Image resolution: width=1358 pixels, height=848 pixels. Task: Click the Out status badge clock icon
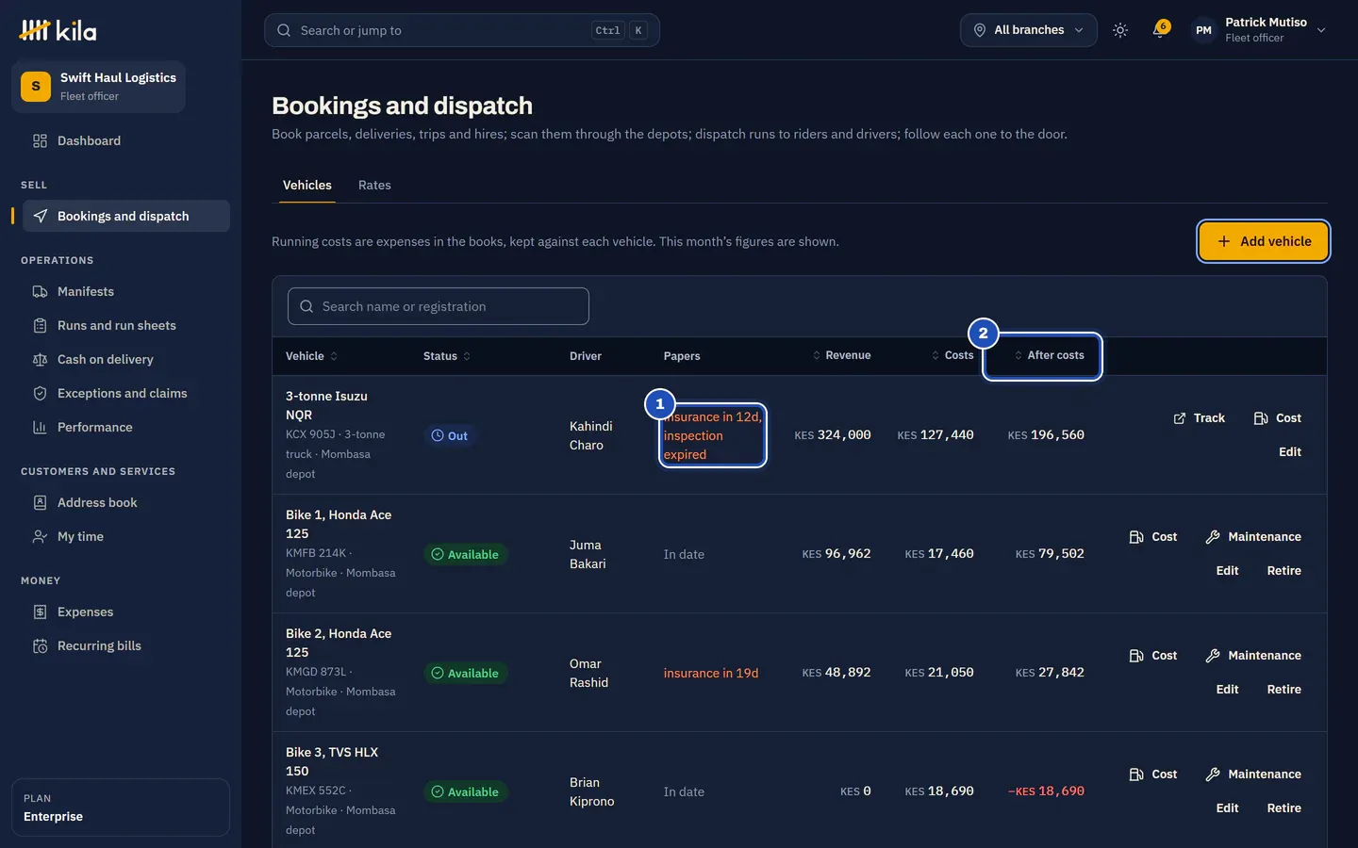[x=438, y=436]
